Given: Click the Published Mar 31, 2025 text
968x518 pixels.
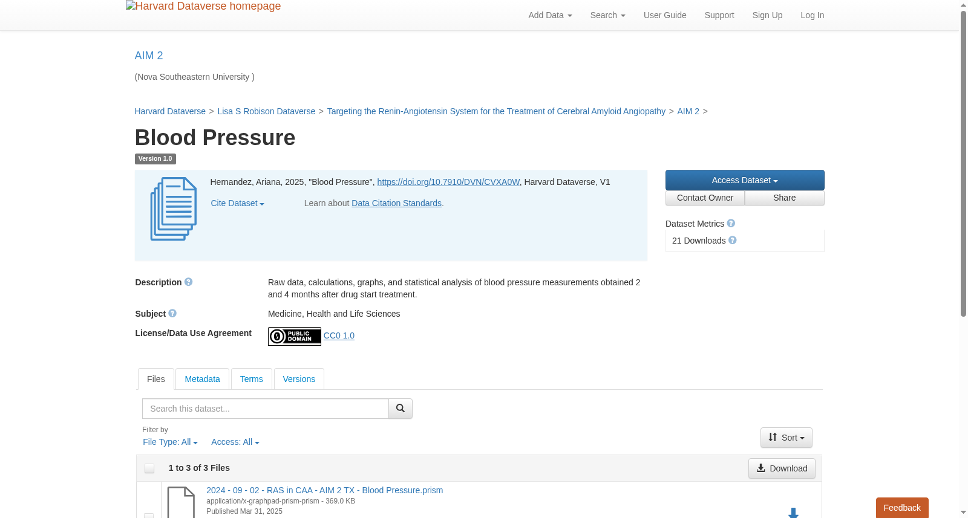Looking at the screenshot, I should tap(244, 511).
